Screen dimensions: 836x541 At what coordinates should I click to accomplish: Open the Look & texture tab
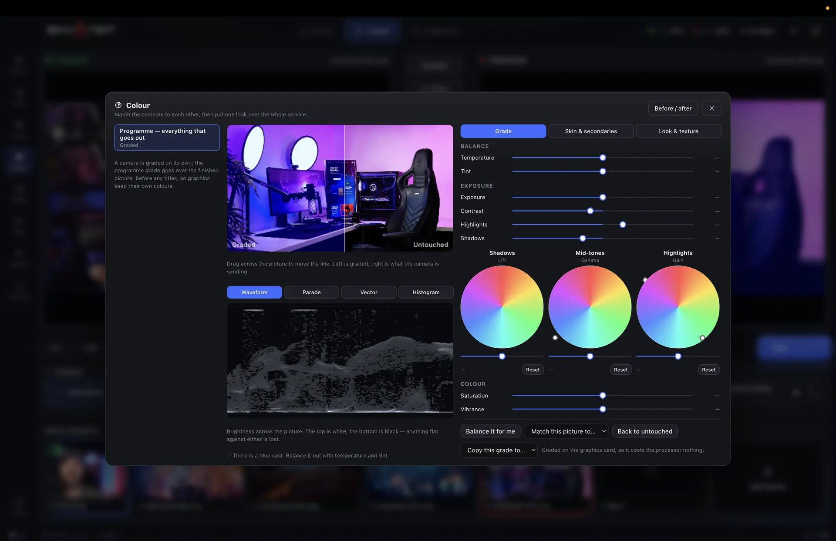pyautogui.click(x=678, y=131)
